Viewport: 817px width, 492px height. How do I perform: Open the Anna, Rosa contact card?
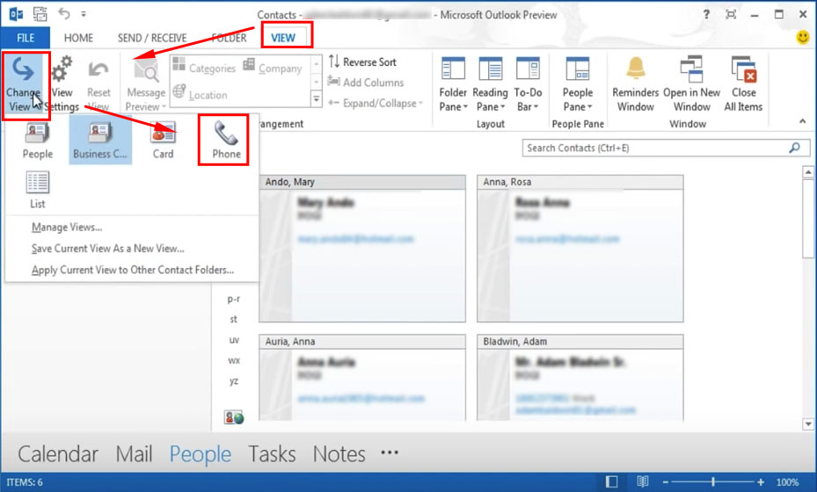(580, 249)
